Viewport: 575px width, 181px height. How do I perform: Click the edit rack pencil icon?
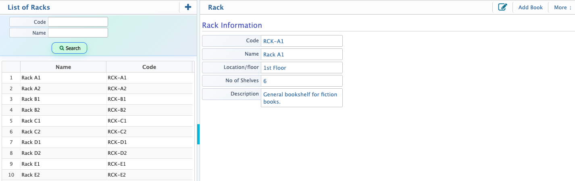(502, 7)
